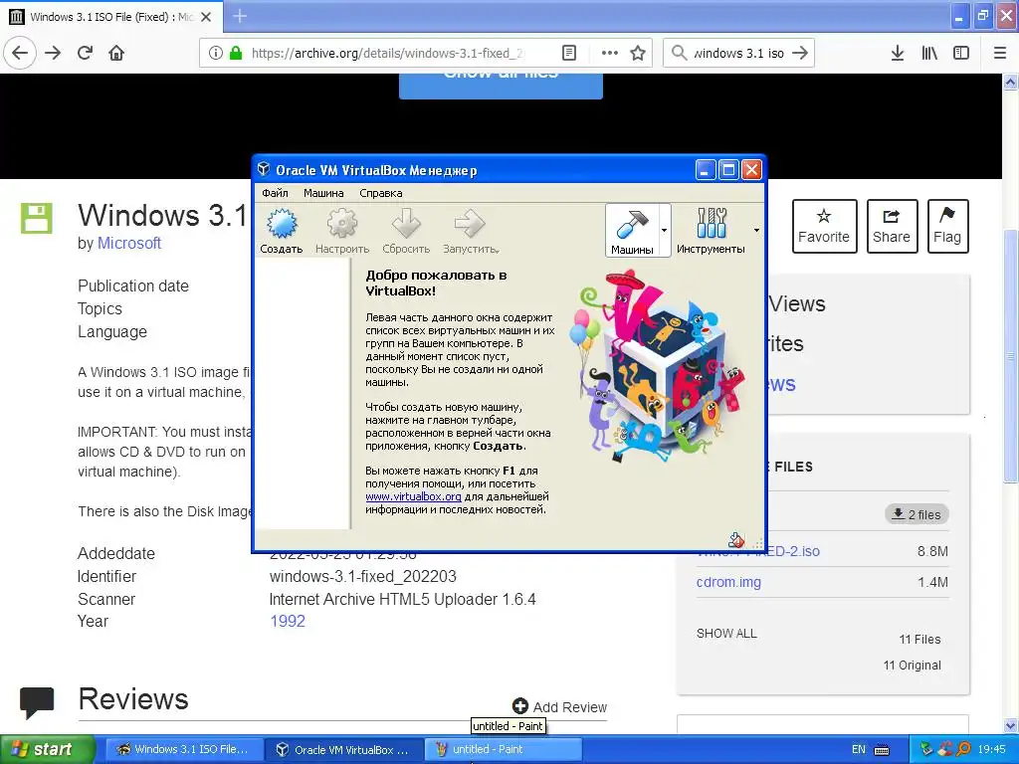This screenshot has width=1019, height=764.
Task: Bookmark this page with the star icon
Action: [638, 53]
